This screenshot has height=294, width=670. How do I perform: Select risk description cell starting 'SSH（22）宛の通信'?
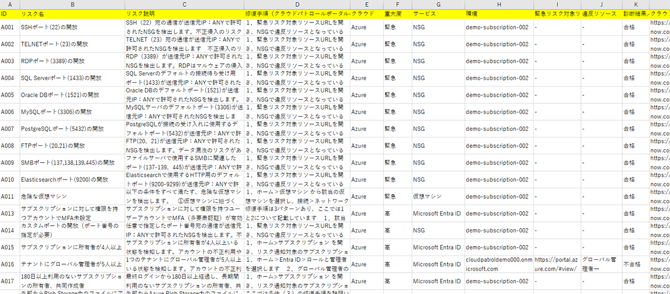[x=184, y=27]
